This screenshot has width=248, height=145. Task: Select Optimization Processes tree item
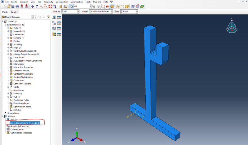tap(21, 133)
